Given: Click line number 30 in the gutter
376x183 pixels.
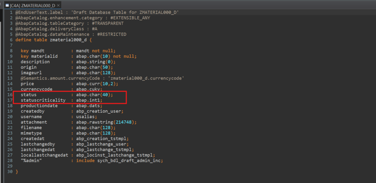Looking at the screenshot, I should pos(10,172).
